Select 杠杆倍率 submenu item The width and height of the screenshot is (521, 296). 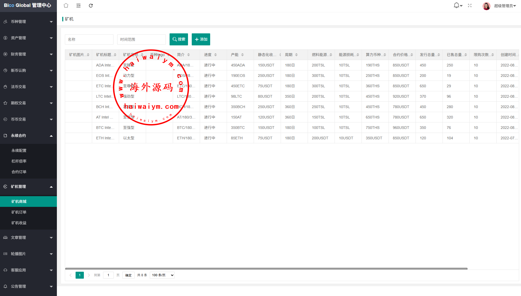click(x=19, y=161)
